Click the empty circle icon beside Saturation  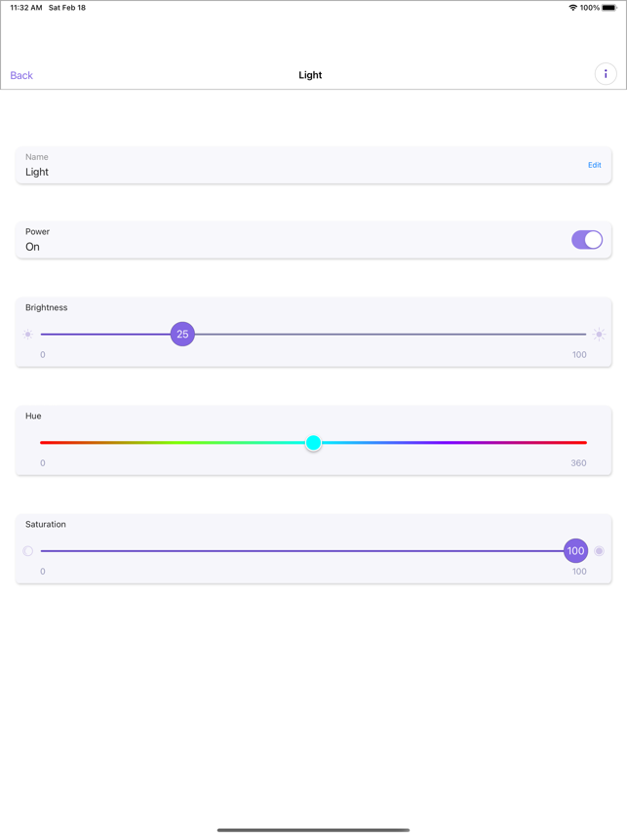pyautogui.click(x=27, y=551)
